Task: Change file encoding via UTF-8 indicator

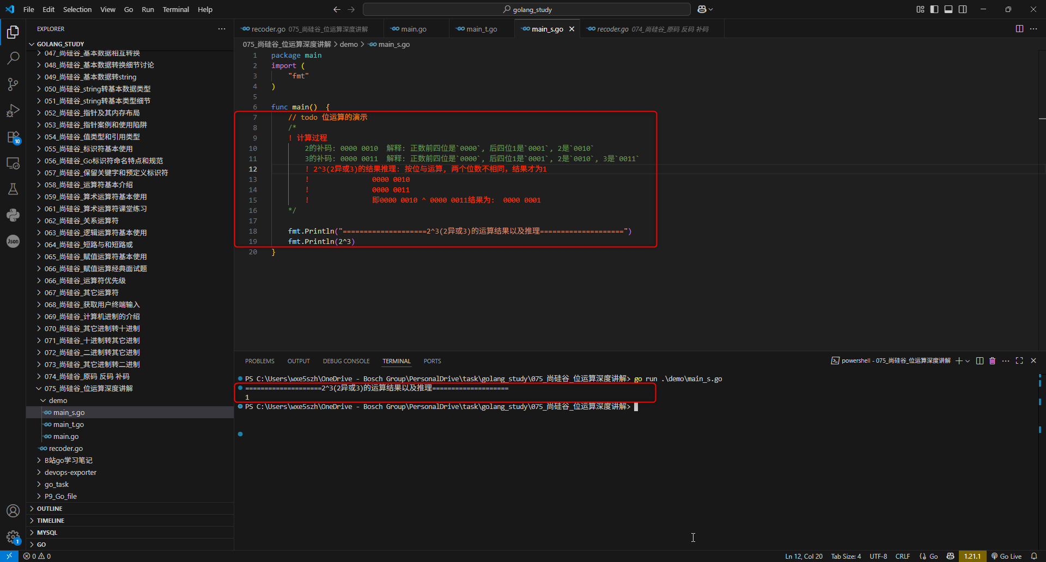Action: click(x=878, y=556)
